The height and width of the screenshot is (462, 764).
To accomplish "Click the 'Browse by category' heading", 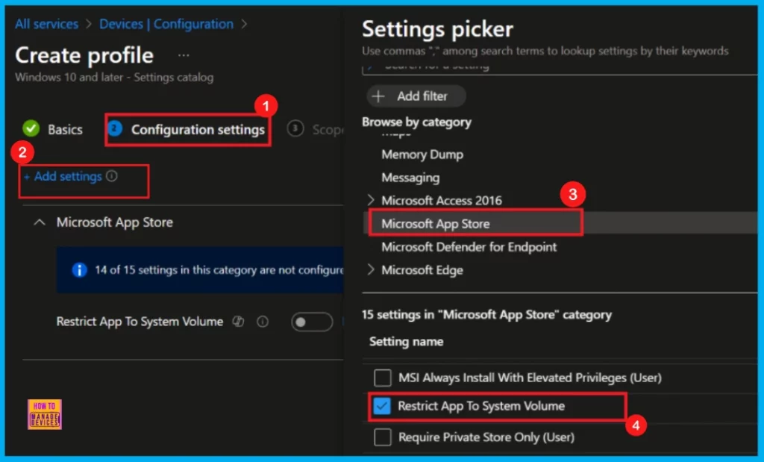I will pos(416,122).
